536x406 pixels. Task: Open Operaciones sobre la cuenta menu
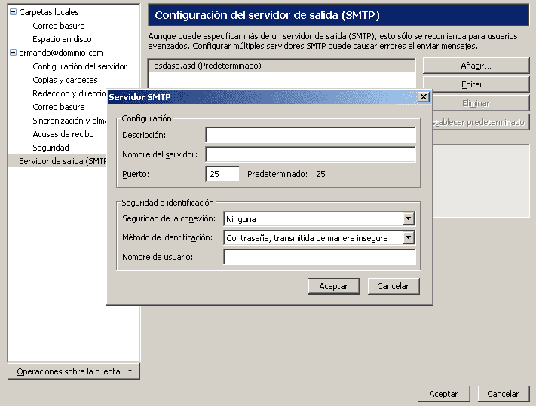(74, 371)
